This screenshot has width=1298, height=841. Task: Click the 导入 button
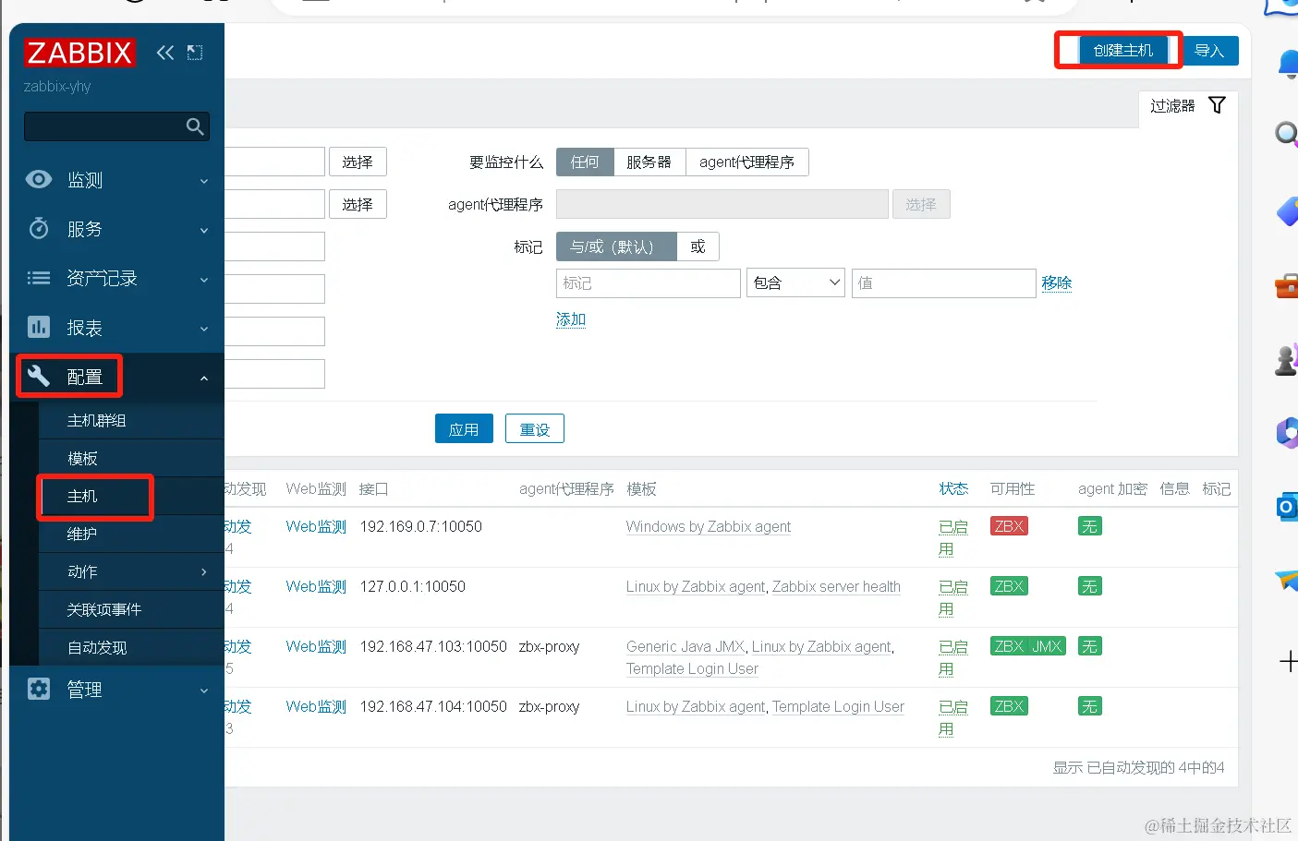click(x=1209, y=51)
